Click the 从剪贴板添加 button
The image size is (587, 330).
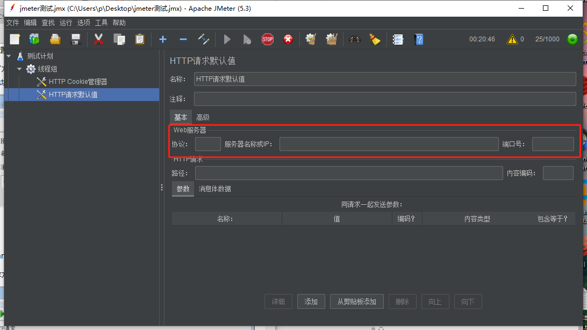[x=357, y=302]
